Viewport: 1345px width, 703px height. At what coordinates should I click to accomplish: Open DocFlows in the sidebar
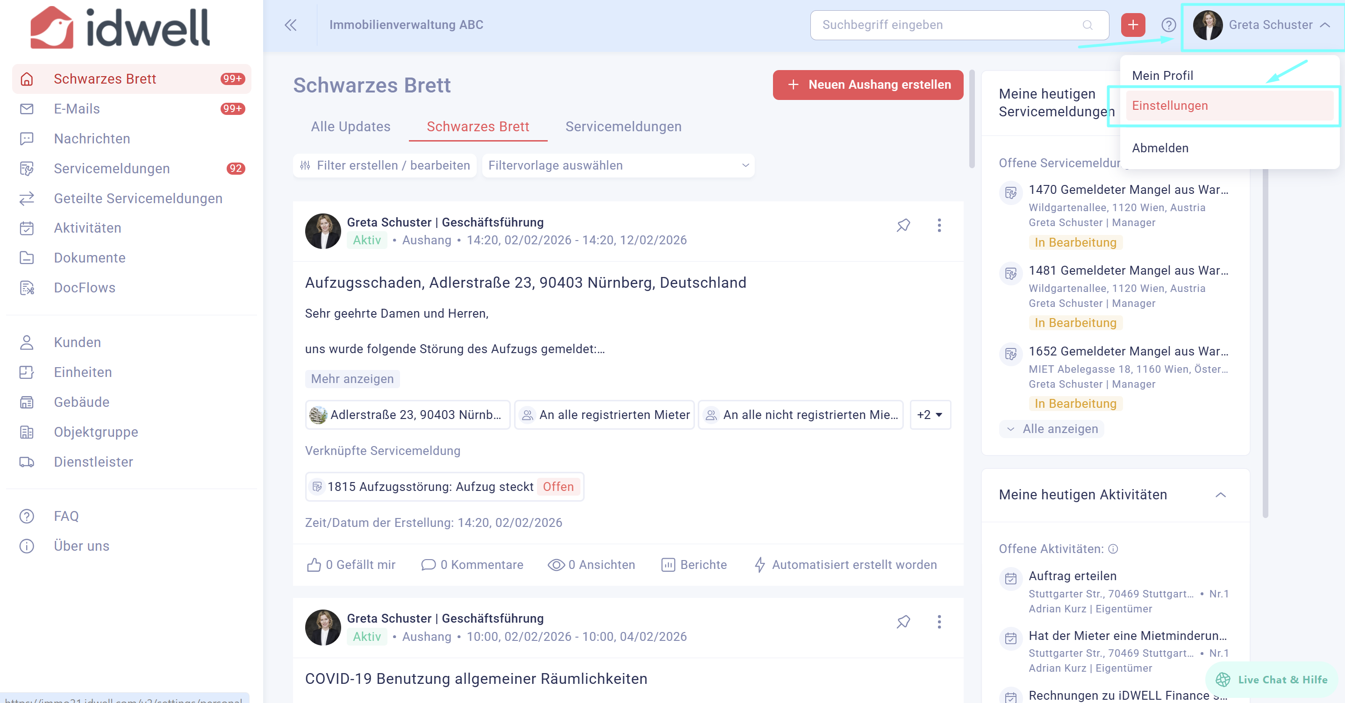pos(85,288)
